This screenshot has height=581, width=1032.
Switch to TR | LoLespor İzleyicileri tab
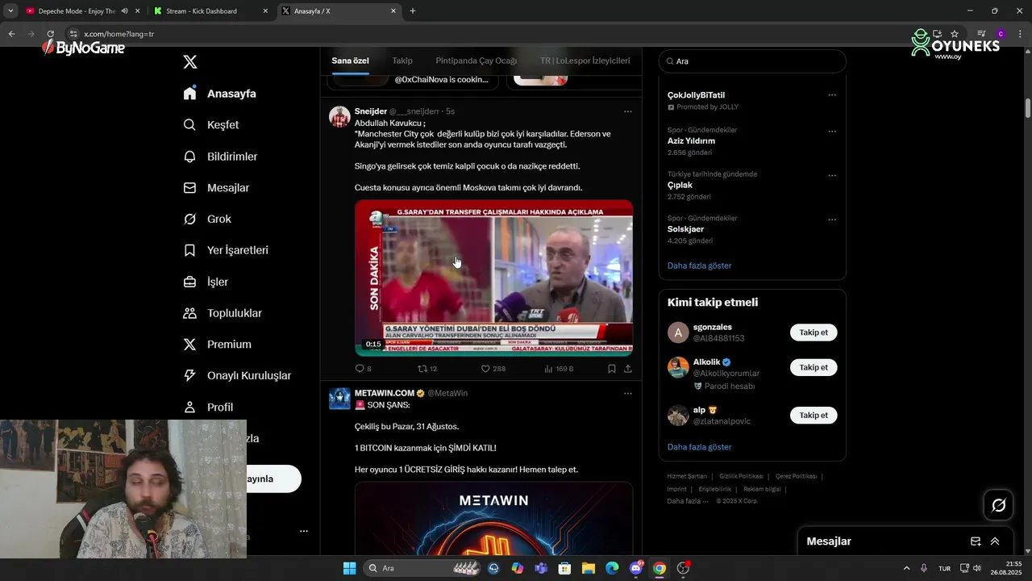coord(585,61)
